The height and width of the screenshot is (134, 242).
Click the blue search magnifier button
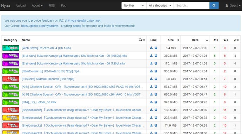(x=214, y=6)
